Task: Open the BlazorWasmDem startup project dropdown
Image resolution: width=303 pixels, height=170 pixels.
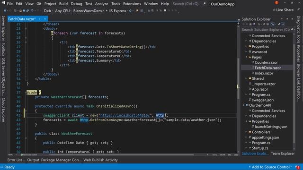Action: (x=89, y=11)
